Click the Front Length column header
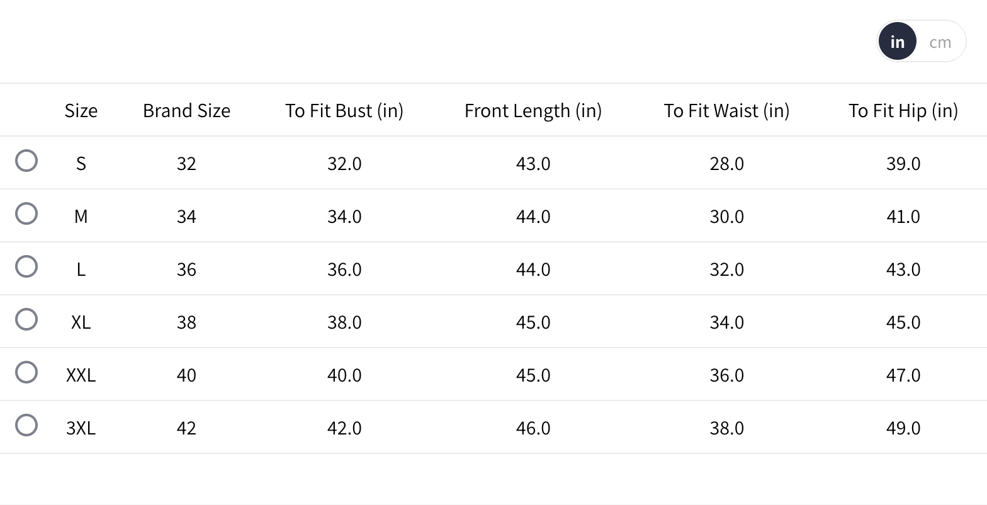987x505 pixels. 533,111
